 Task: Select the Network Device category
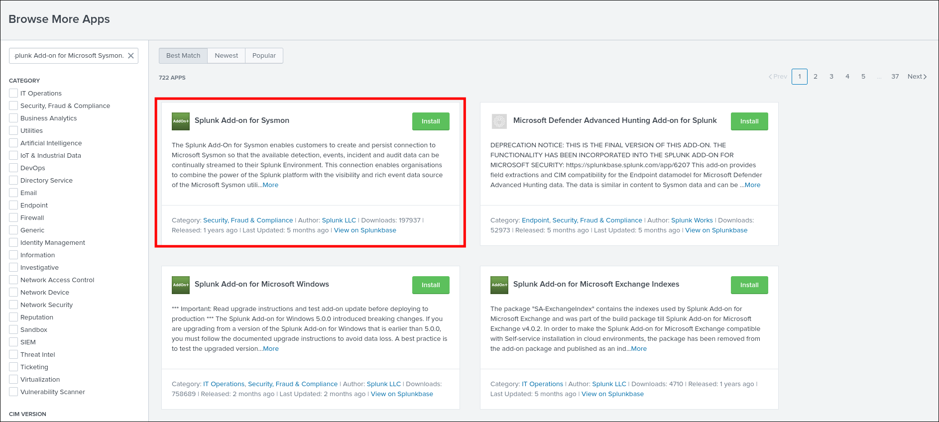[13, 292]
